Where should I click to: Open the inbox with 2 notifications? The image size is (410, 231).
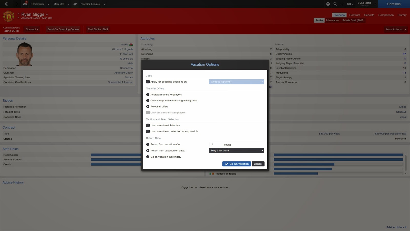point(25,4)
